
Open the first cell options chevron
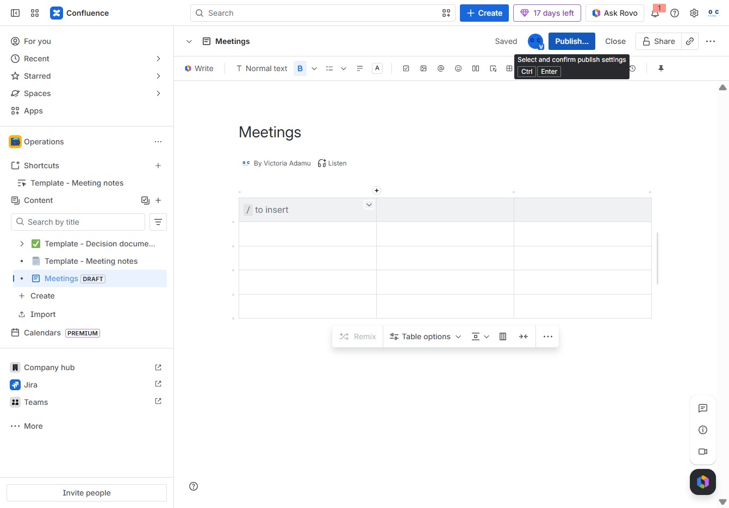[x=369, y=205]
